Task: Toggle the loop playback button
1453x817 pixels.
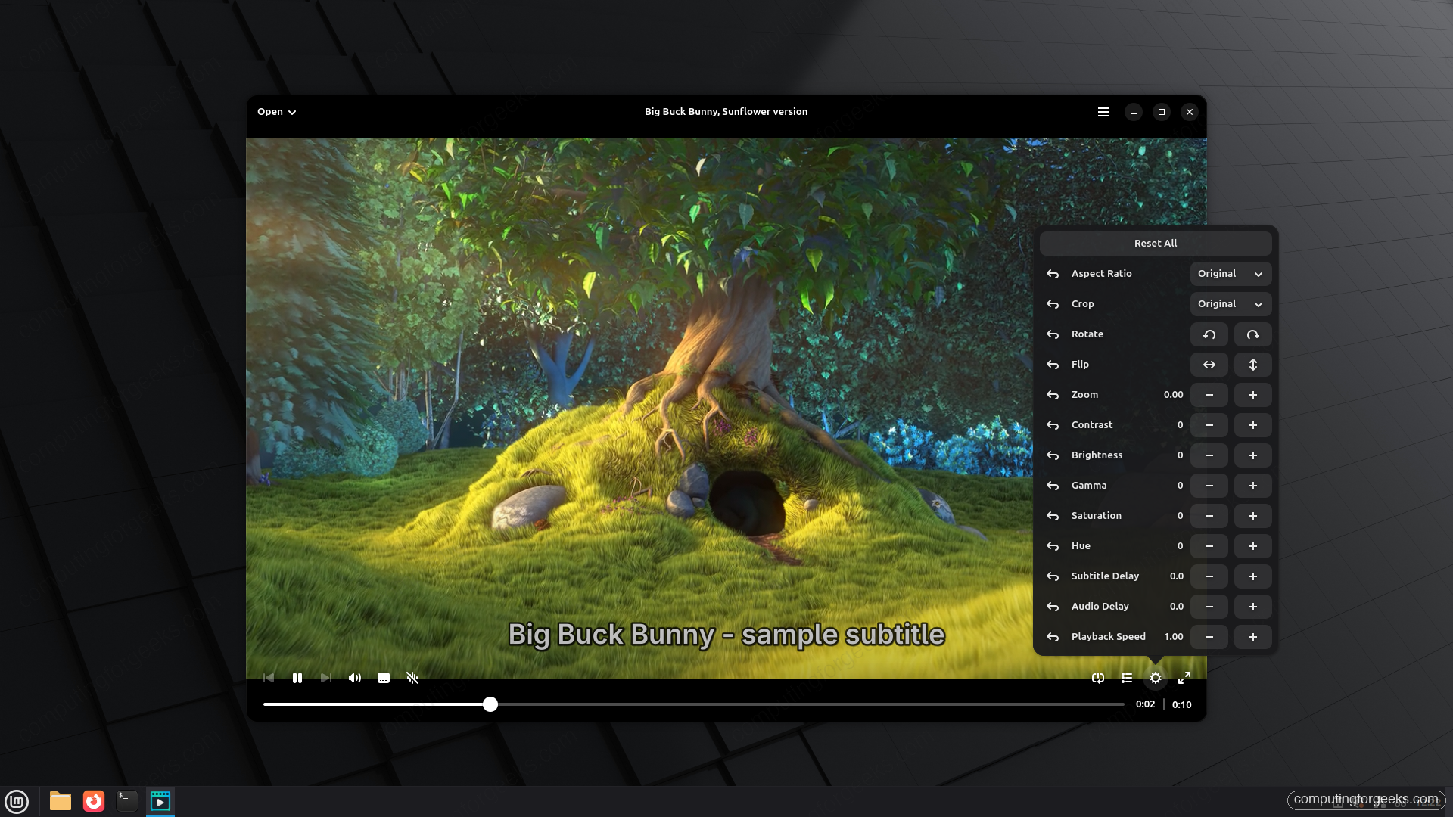Action: point(1098,678)
